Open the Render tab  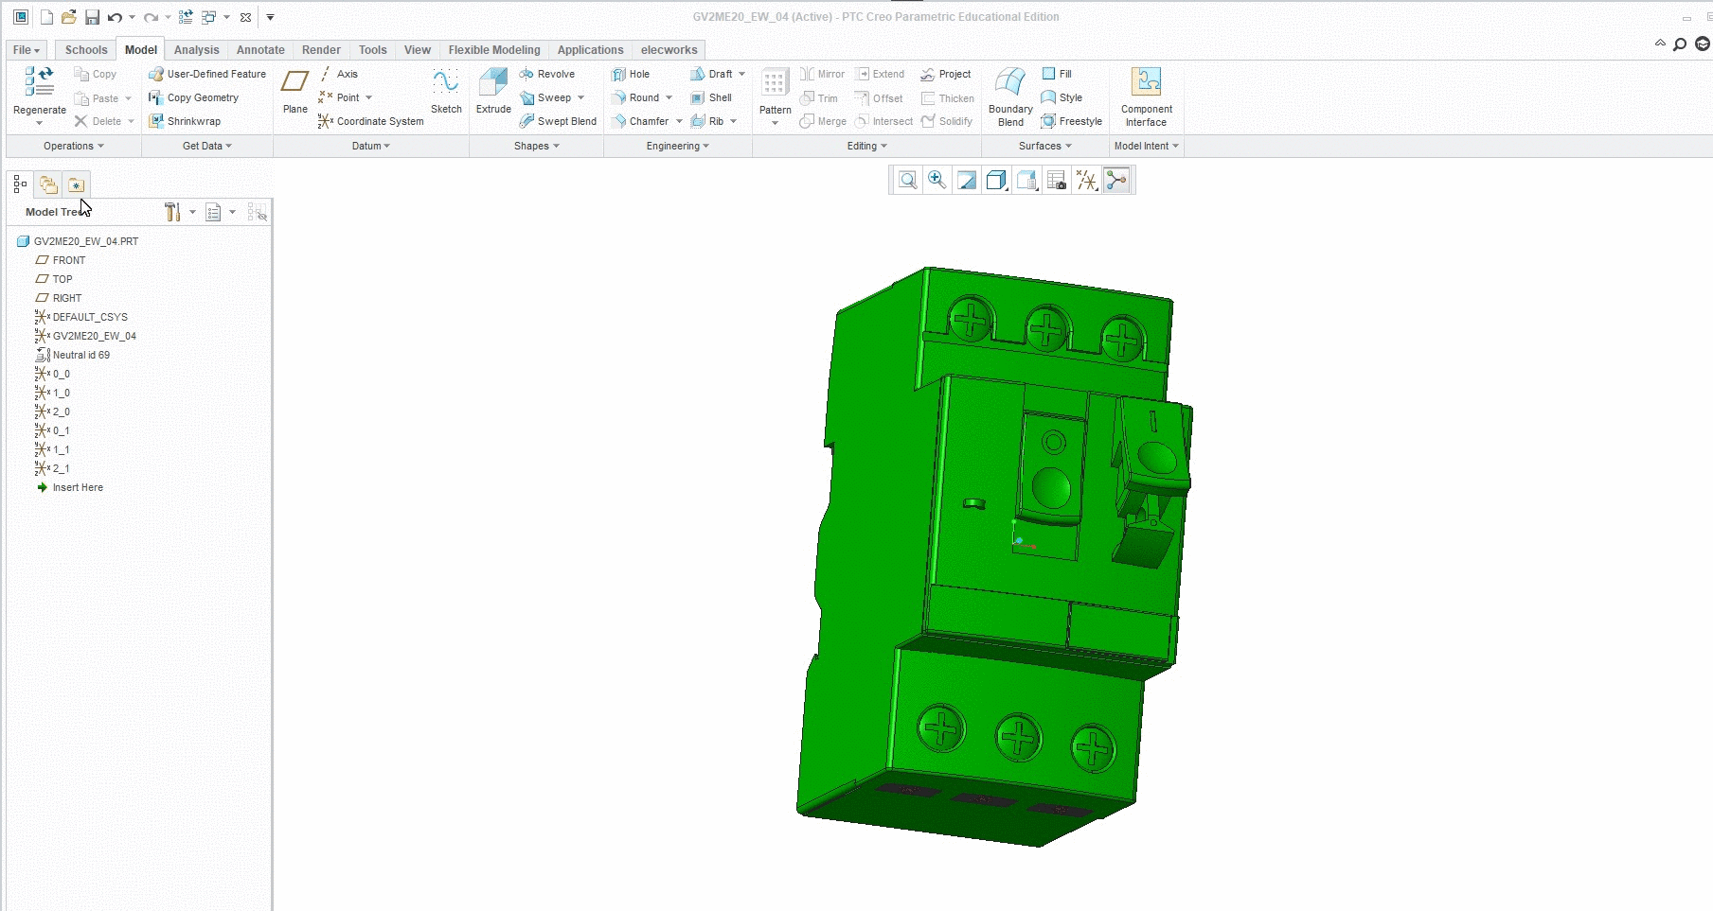[321, 50]
